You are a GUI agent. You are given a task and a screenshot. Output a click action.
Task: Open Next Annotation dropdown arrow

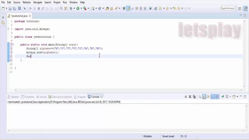[164, 9]
